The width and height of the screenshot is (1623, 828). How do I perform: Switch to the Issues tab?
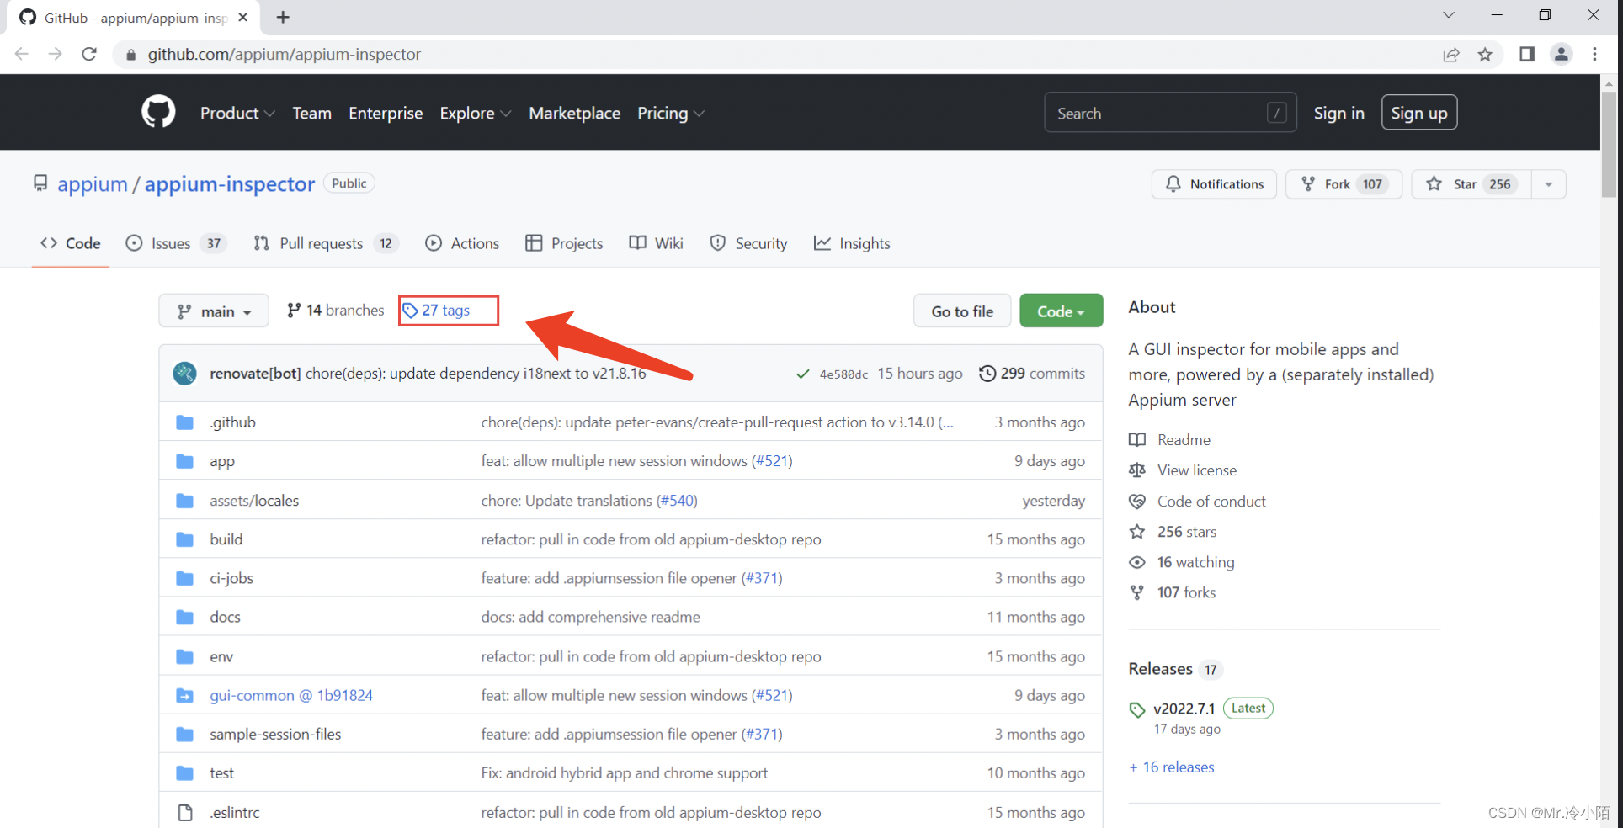177,243
